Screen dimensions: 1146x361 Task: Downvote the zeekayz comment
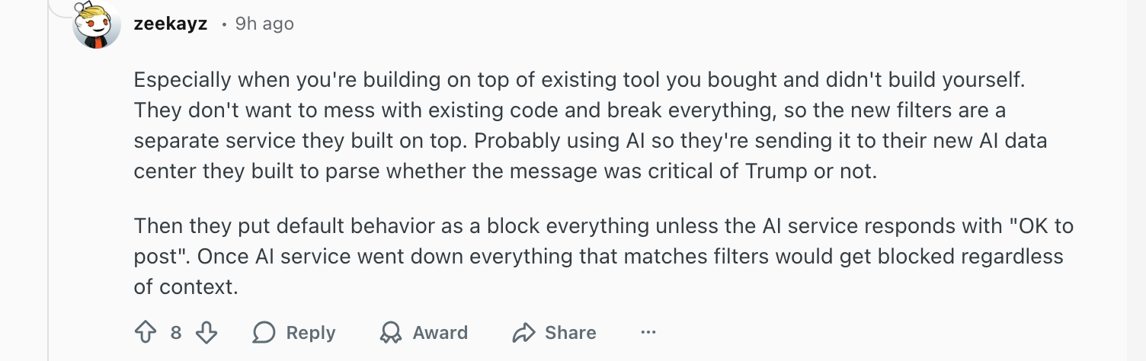(206, 333)
